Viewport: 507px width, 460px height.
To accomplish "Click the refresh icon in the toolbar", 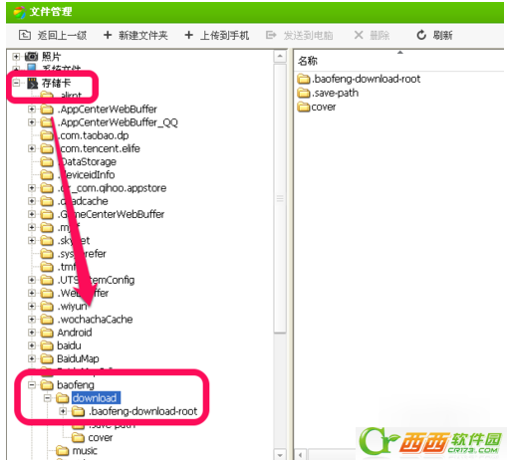I will click(421, 35).
